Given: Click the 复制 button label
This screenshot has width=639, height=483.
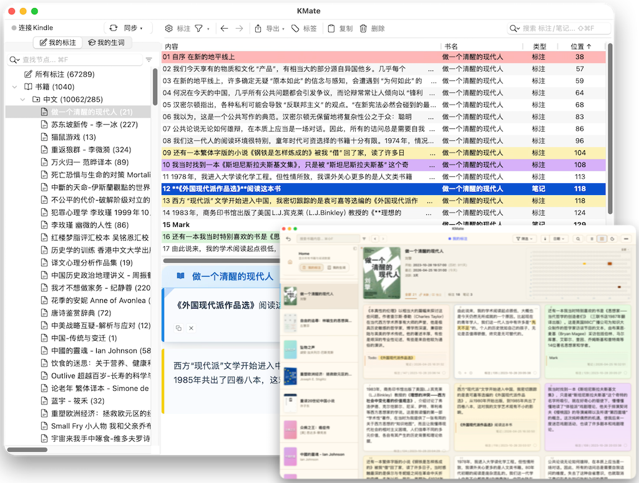Looking at the screenshot, I should (x=346, y=29).
